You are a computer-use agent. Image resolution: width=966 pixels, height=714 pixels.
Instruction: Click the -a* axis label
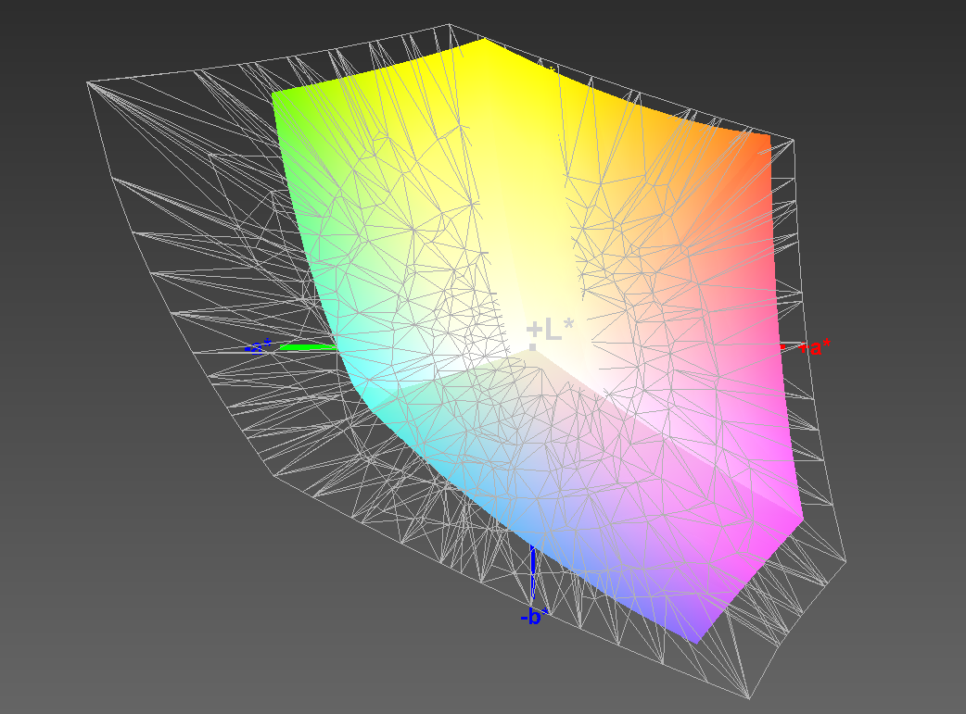[x=258, y=346]
